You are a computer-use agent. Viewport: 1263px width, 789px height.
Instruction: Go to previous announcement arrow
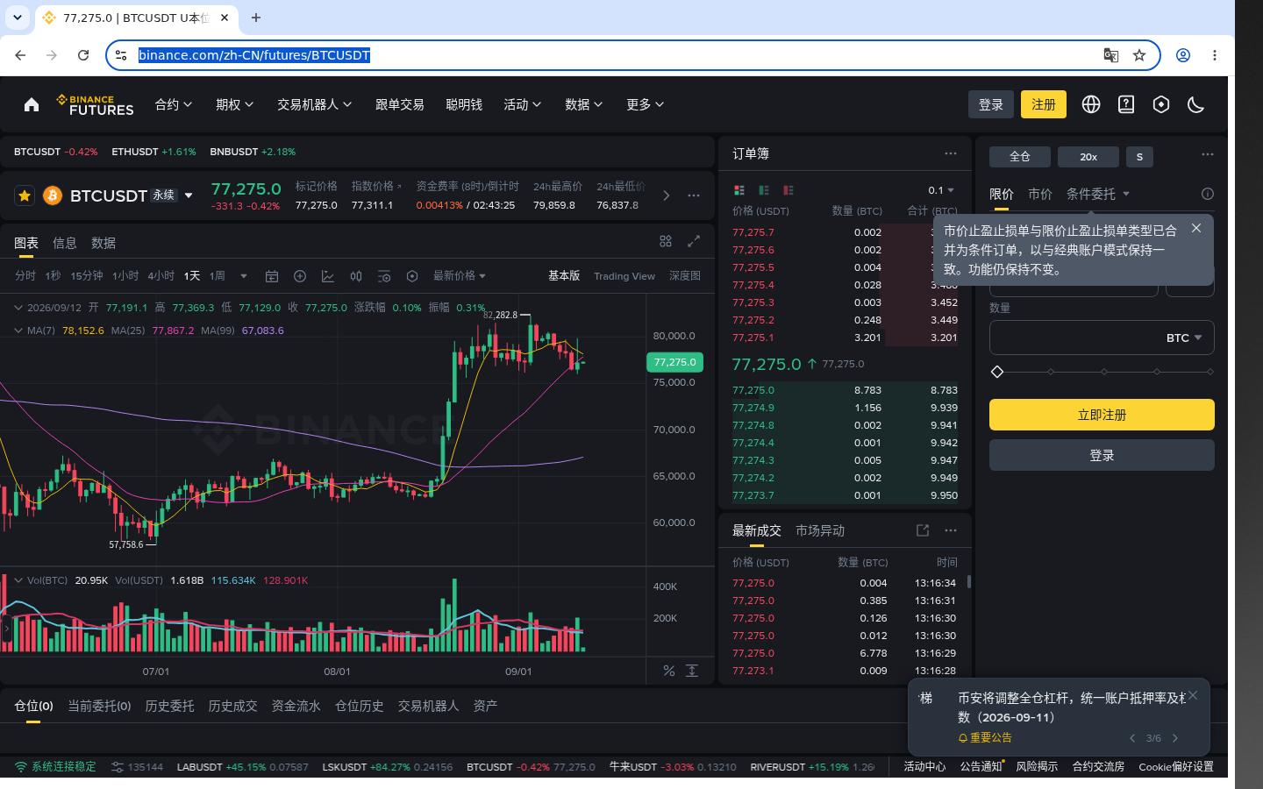pyautogui.click(x=1132, y=738)
